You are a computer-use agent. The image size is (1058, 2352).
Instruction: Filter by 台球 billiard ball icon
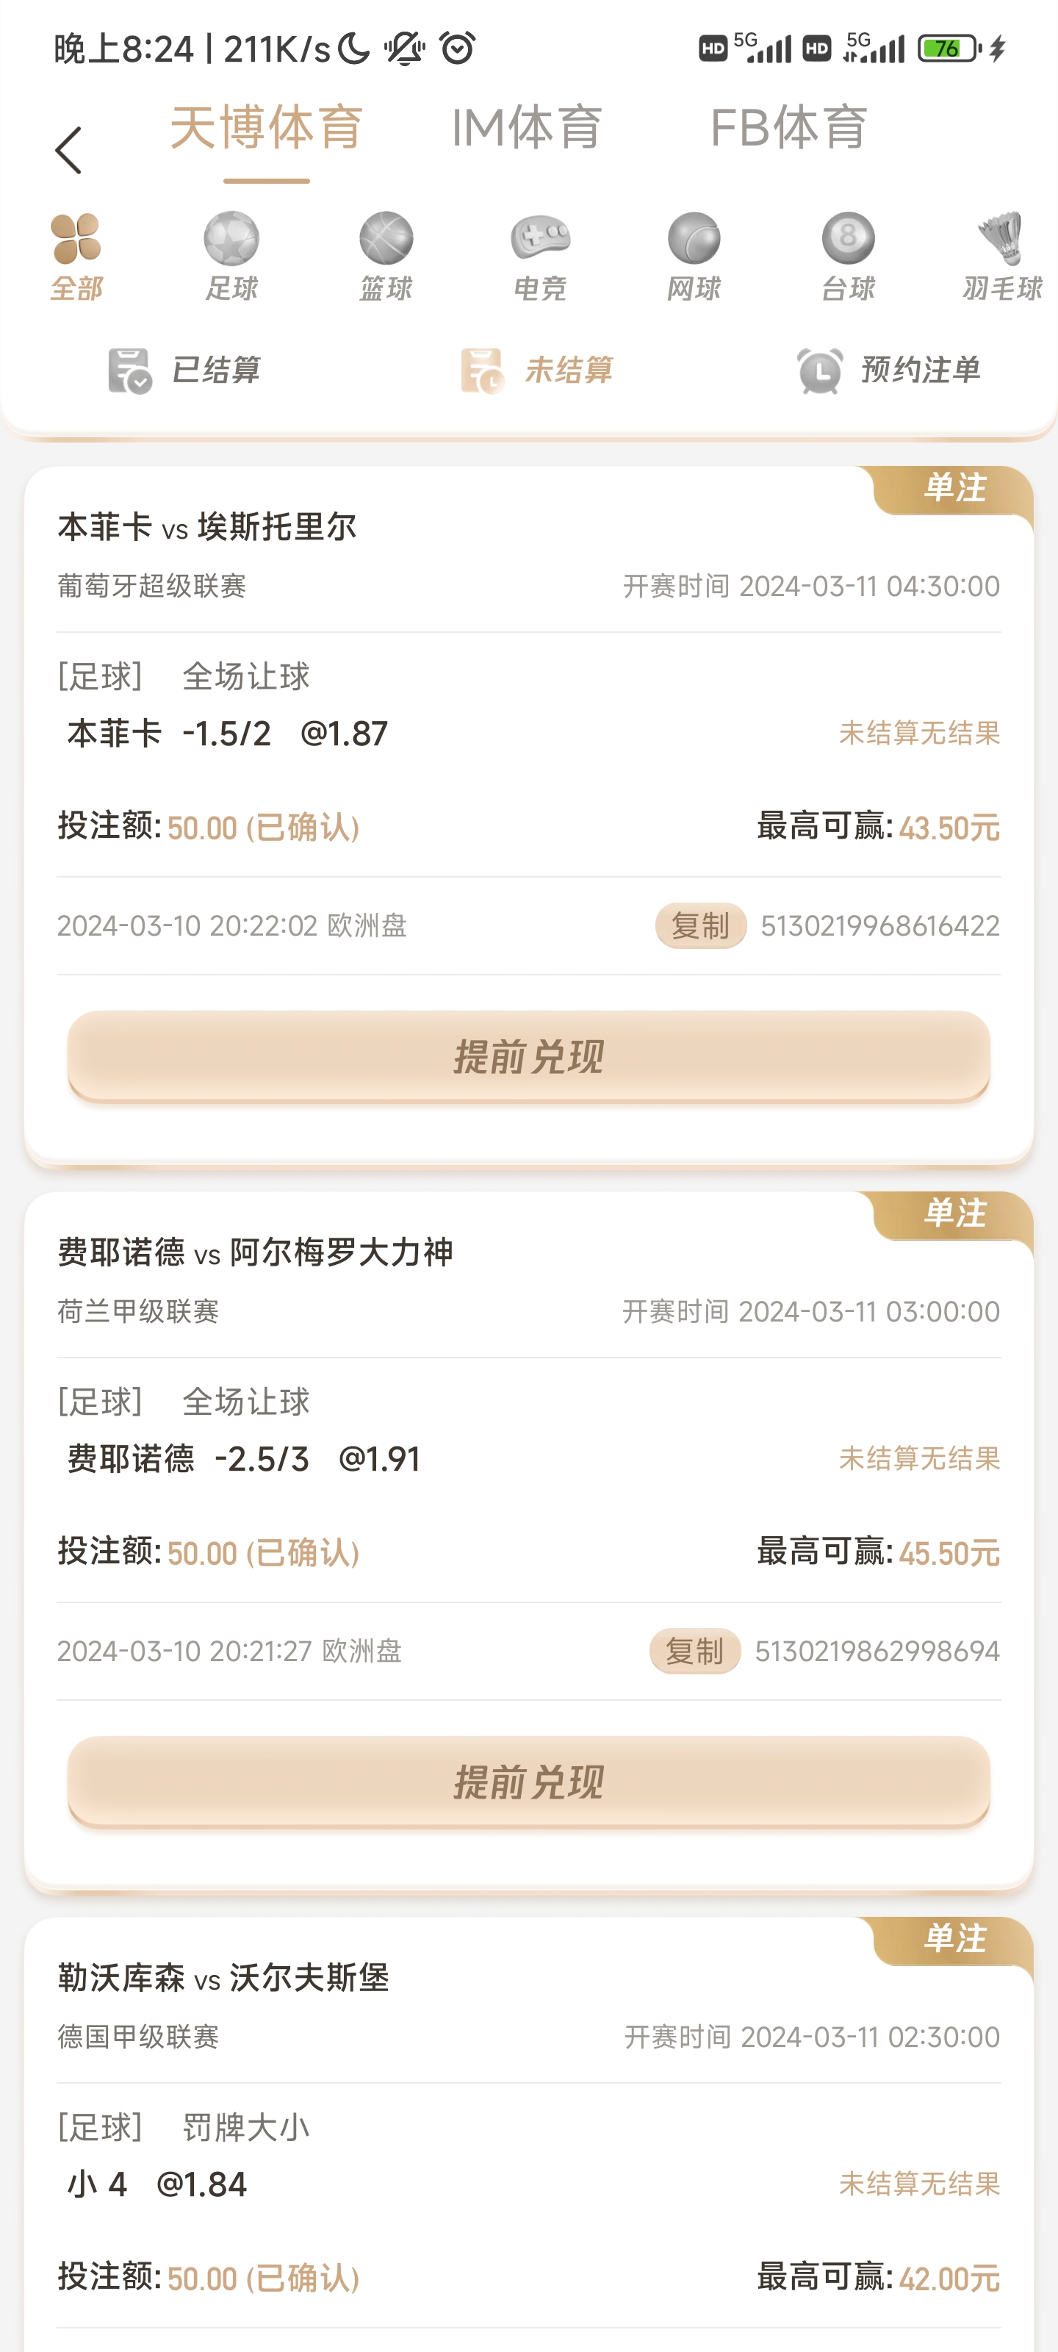(848, 238)
